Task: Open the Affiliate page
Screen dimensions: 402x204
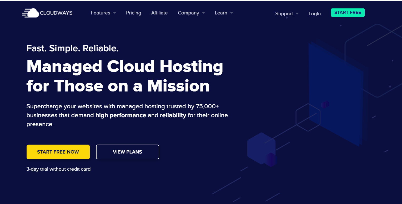Action: (x=159, y=13)
